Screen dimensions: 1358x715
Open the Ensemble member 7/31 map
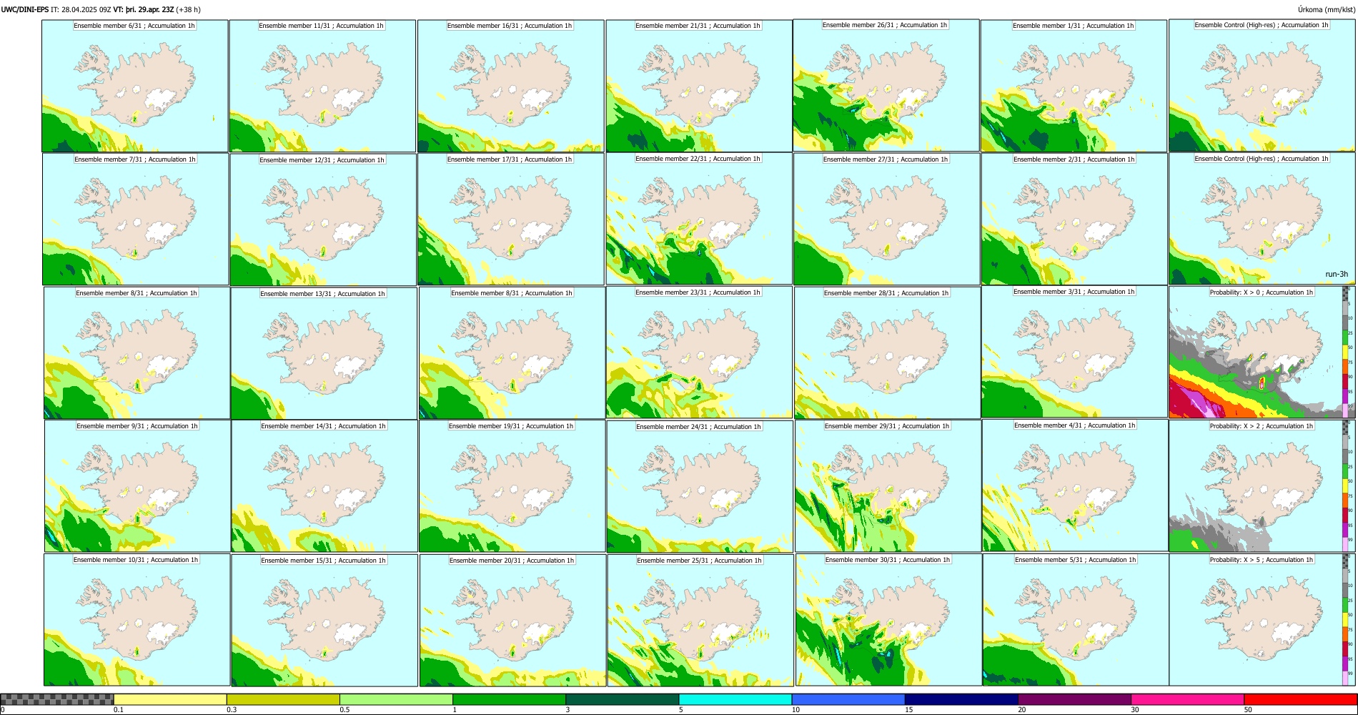pos(136,220)
